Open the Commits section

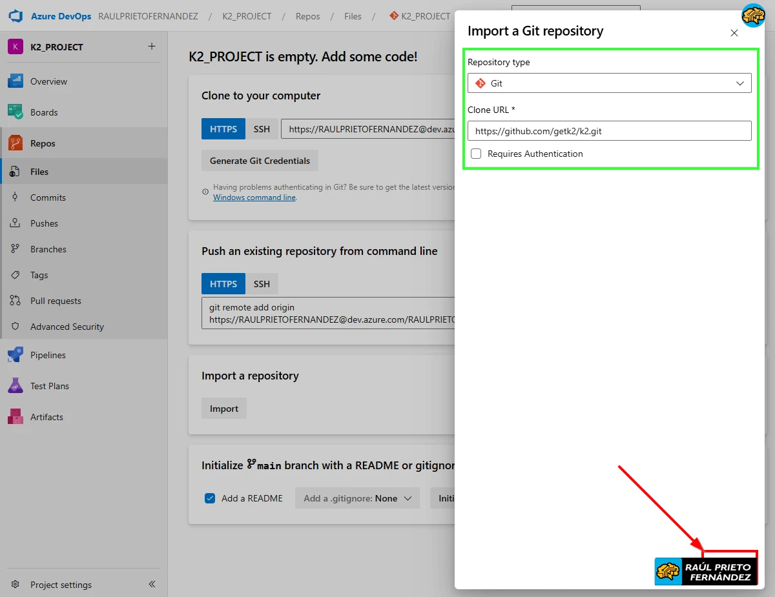14,197
